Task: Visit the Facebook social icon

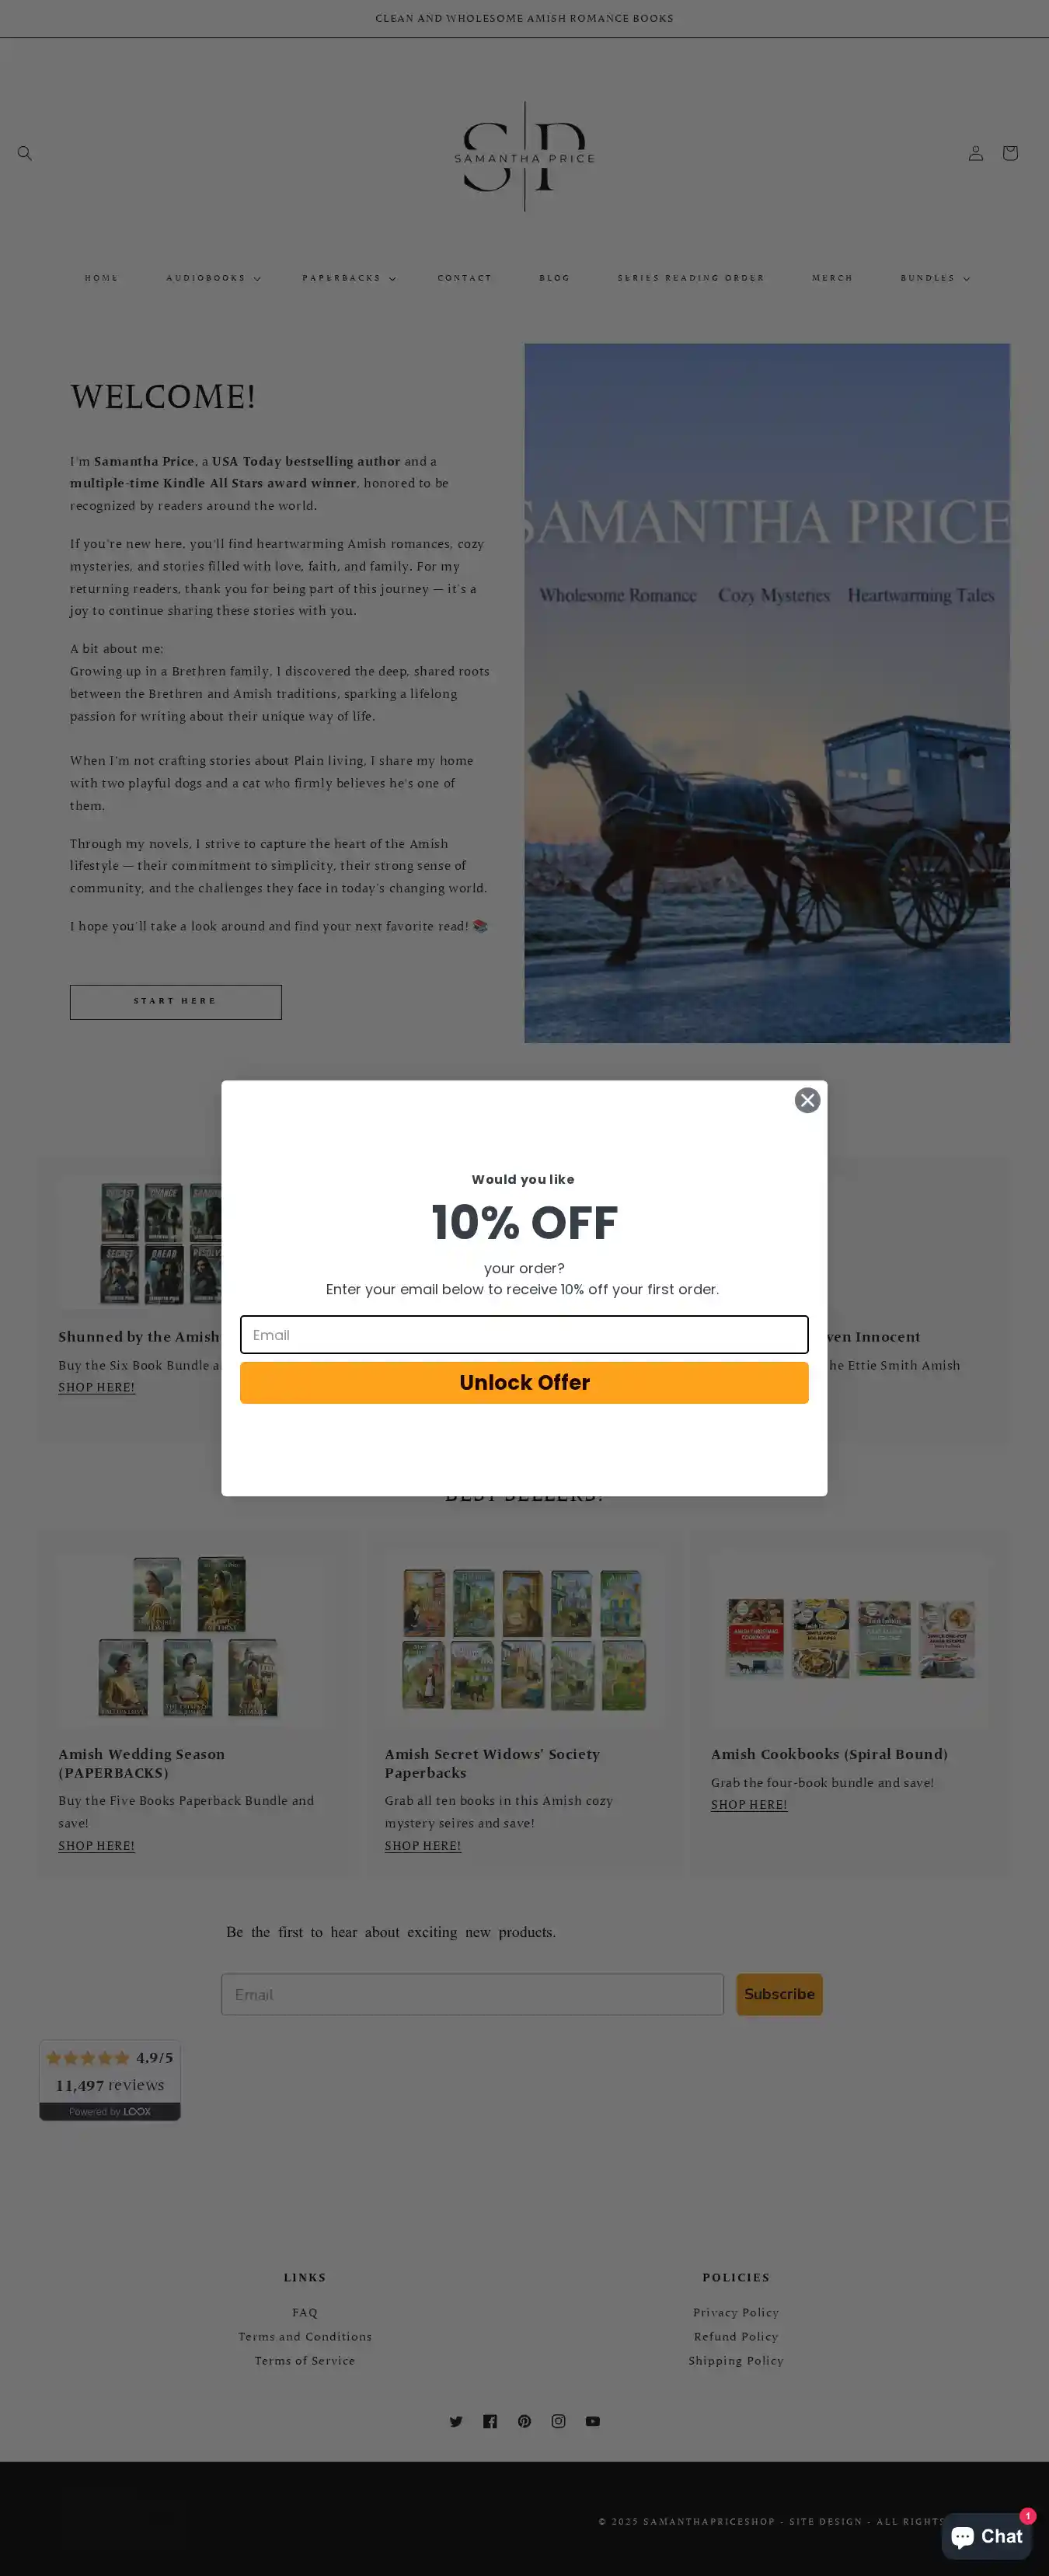Action: [490, 2421]
